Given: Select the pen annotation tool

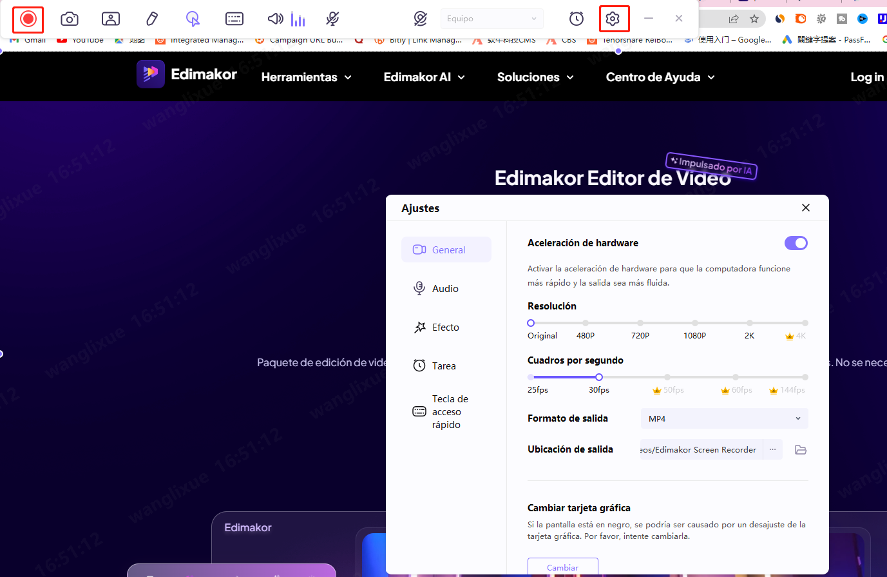Looking at the screenshot, I should pyautogui.click(x=152, y=19).
